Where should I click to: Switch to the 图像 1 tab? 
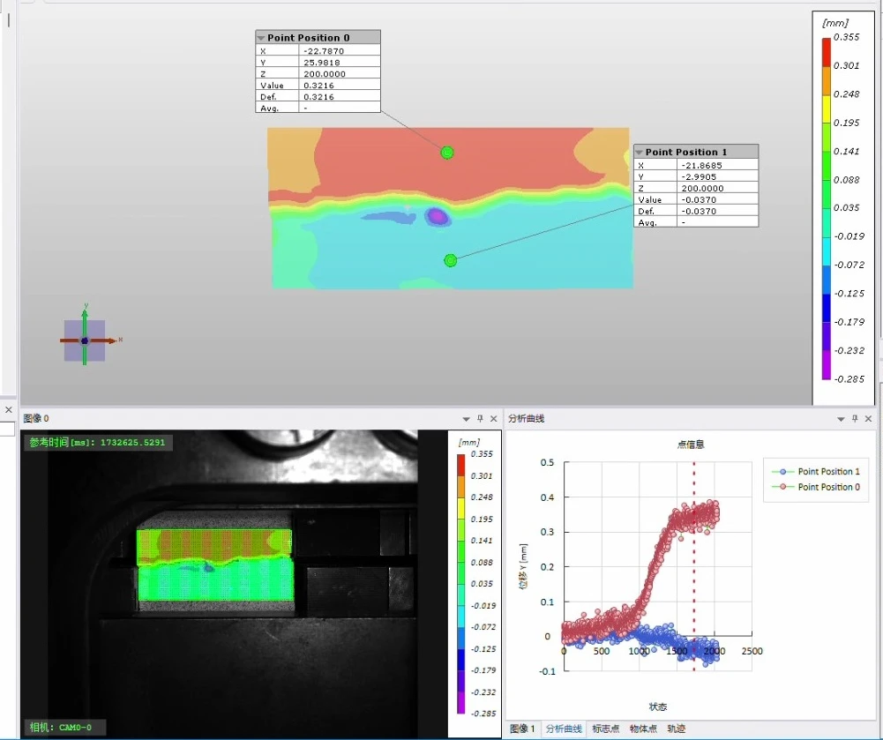[521, 729]
